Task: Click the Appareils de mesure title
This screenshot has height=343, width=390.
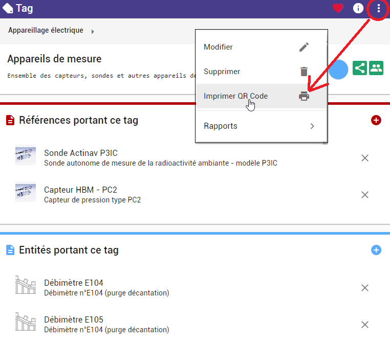Action: coord(54,59)
